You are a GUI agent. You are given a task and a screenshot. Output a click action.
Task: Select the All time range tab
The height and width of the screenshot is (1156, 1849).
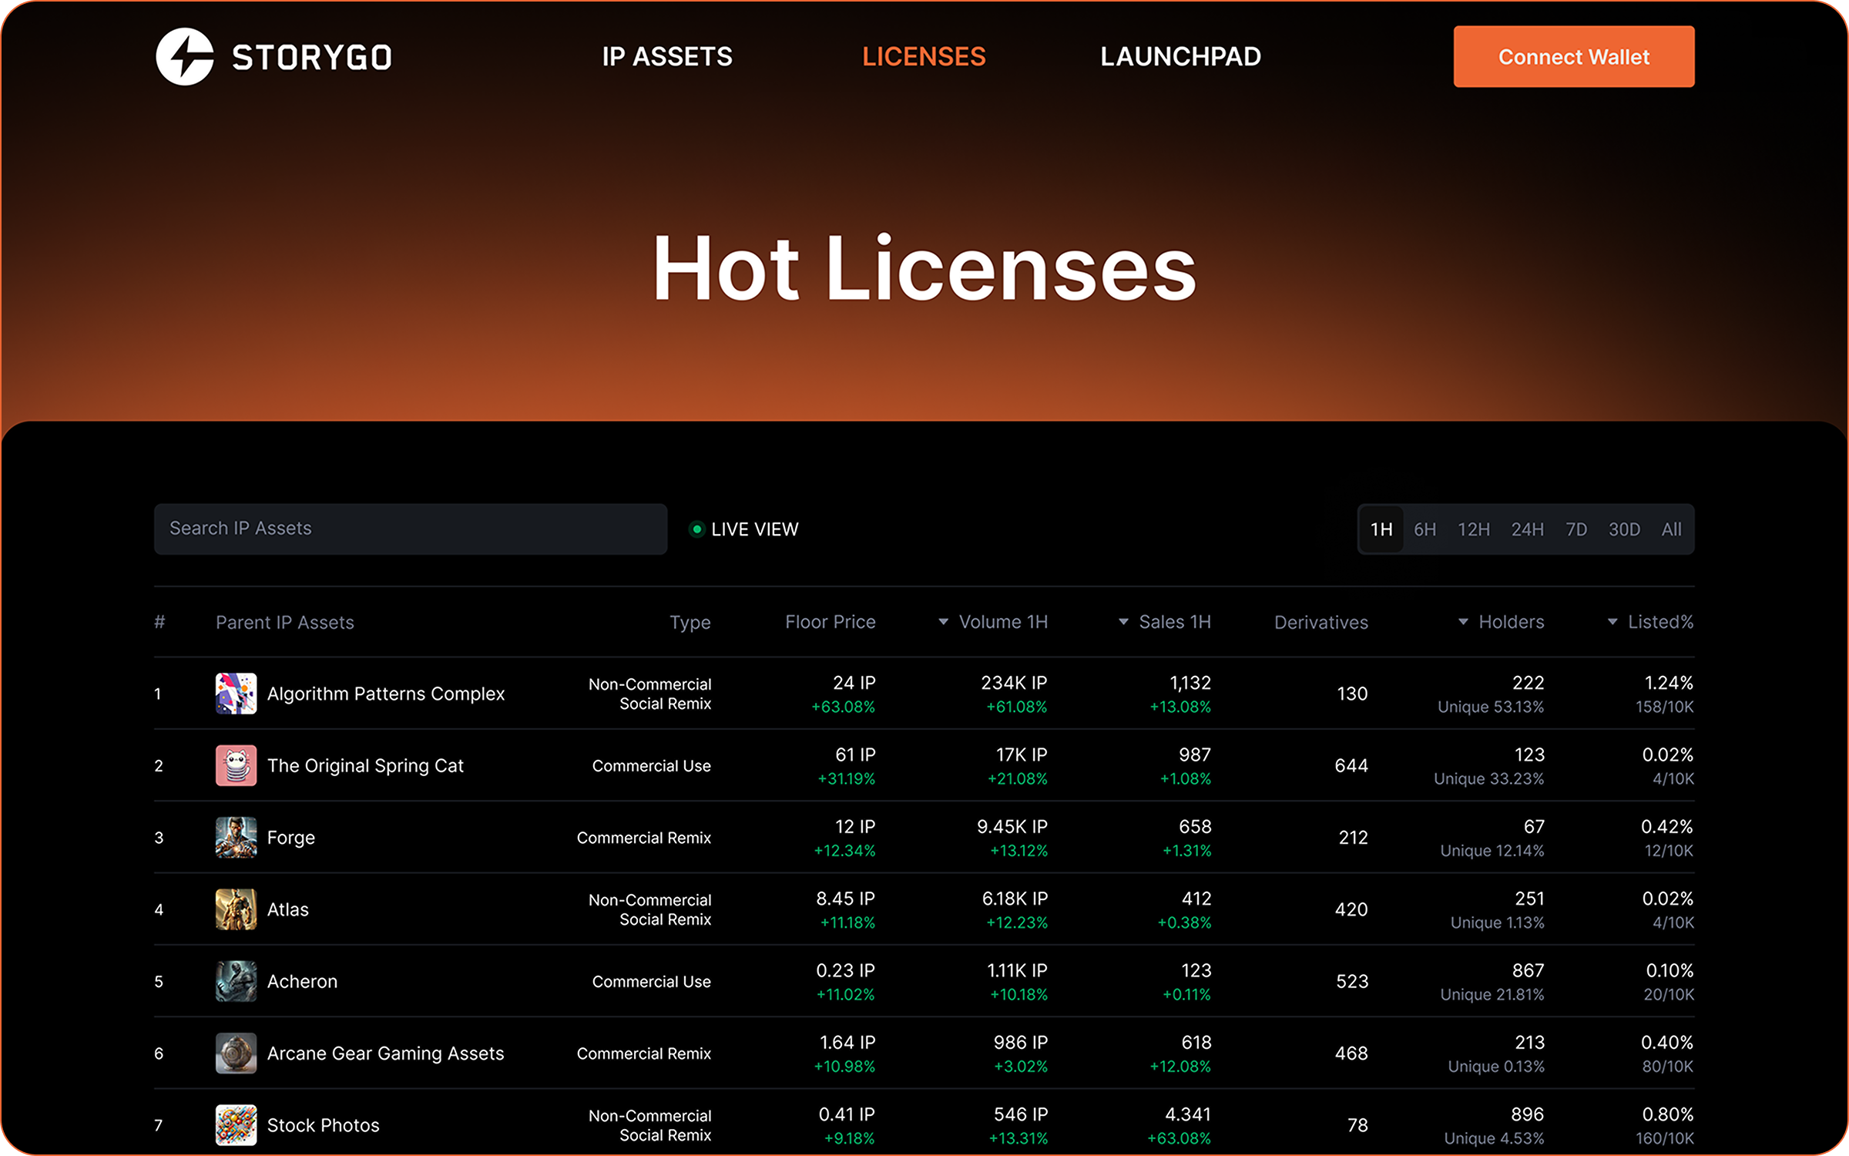[1671, 529]
